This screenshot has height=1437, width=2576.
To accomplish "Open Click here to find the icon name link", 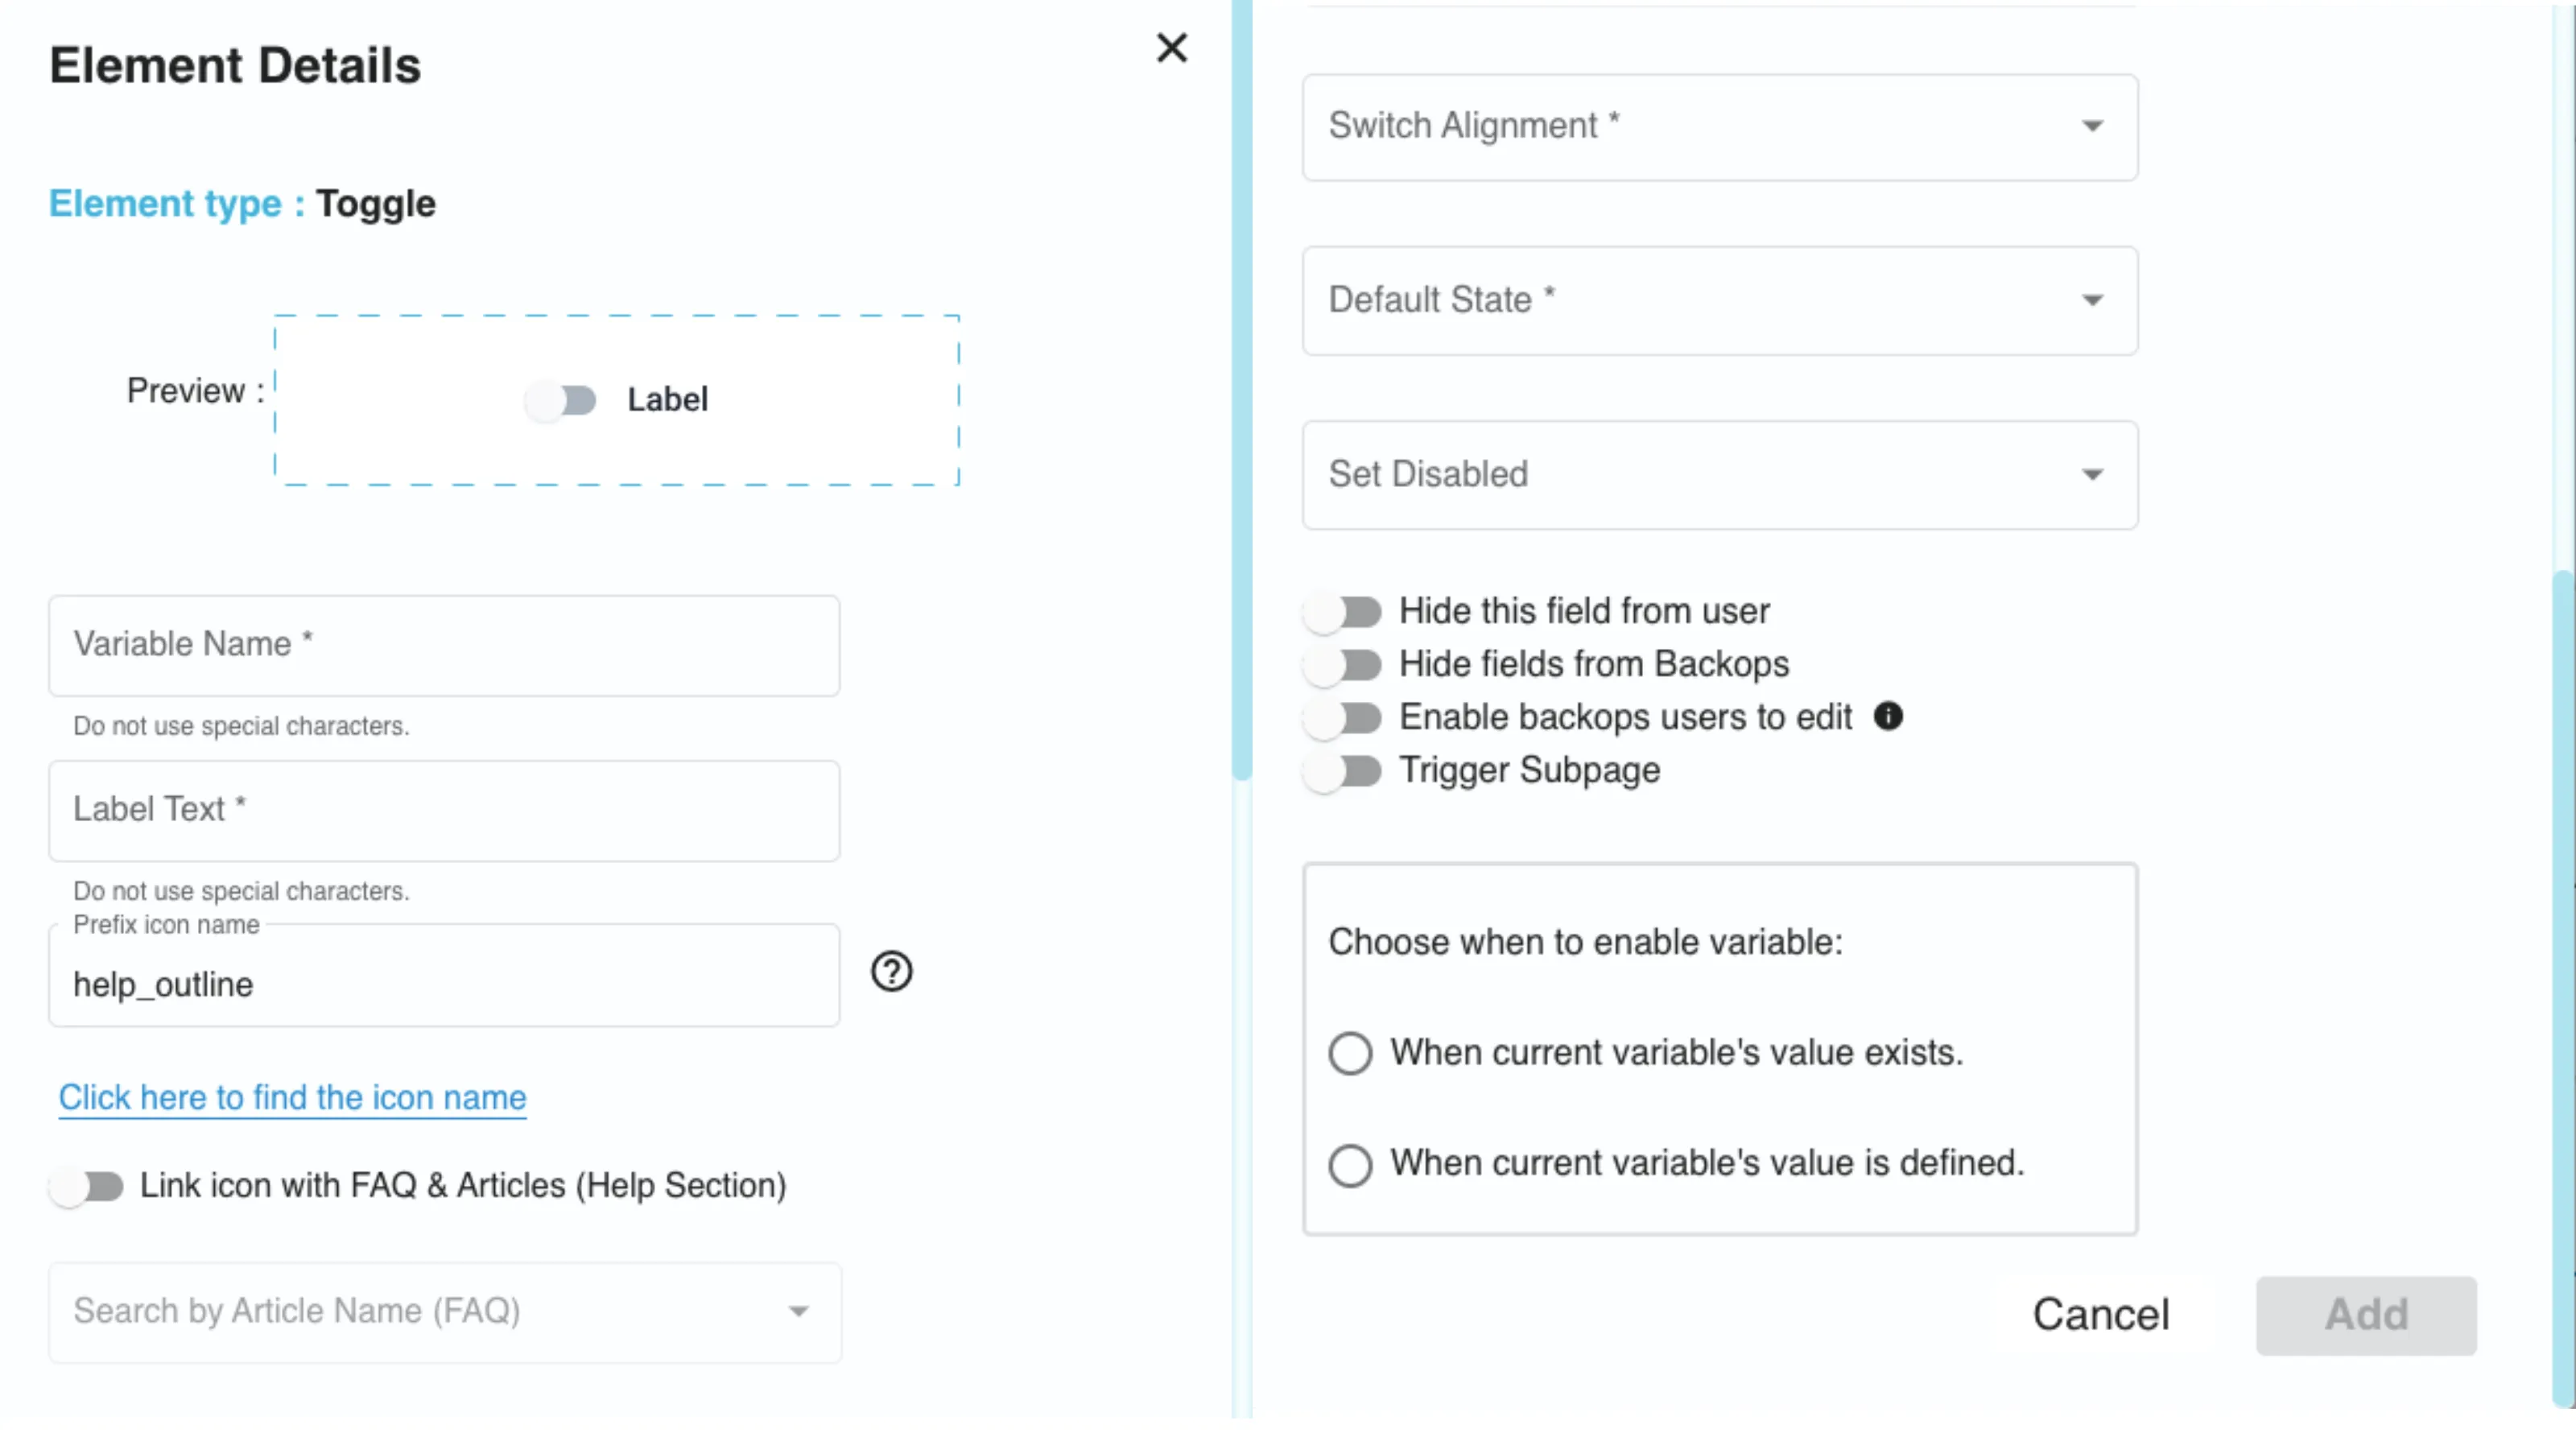I will coord(292,1098).
